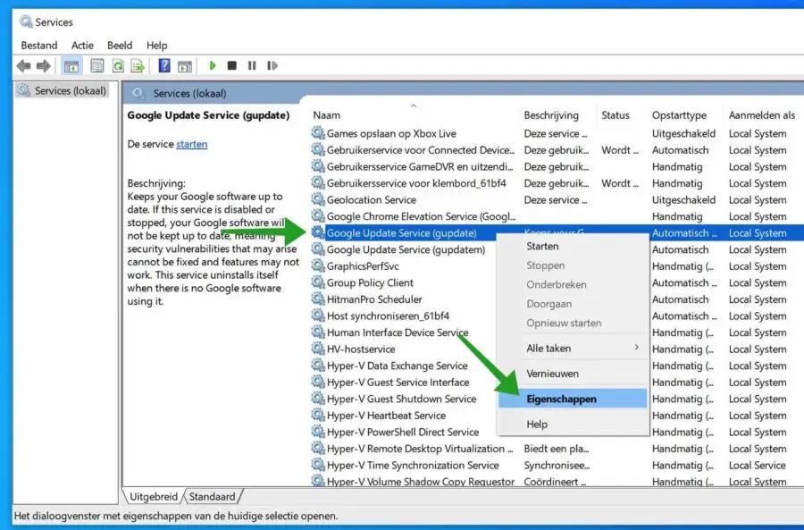Click gear icon beside HitmanPro Scheduler
Image resolution: width=804 pixels, height=530 pixels.
318,299
